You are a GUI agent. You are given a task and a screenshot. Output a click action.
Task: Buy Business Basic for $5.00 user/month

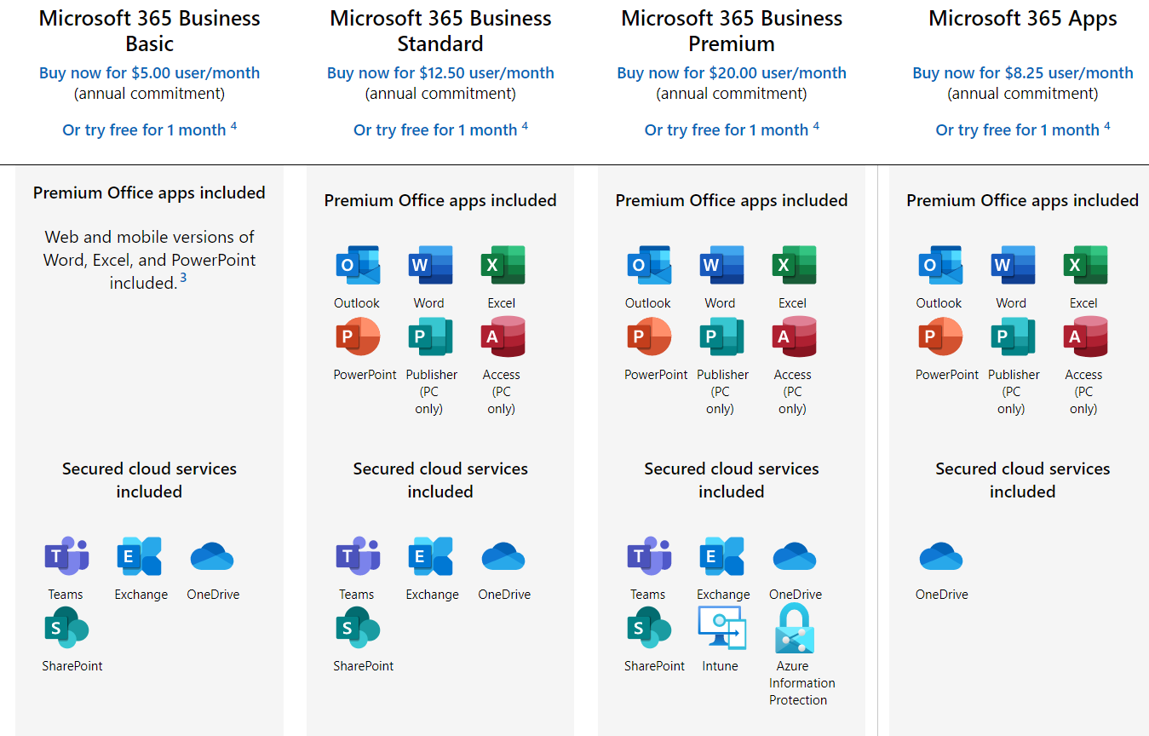[x=149, y=73]
